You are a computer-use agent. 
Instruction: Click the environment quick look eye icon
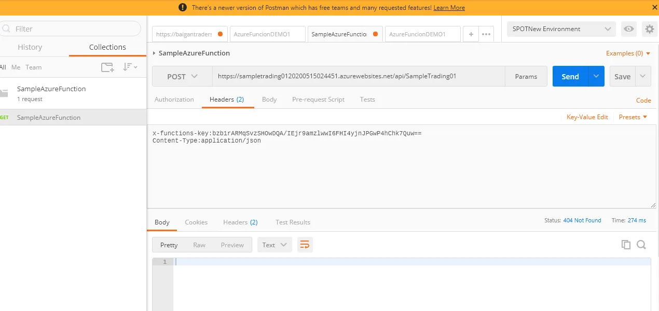pos(629,29)
